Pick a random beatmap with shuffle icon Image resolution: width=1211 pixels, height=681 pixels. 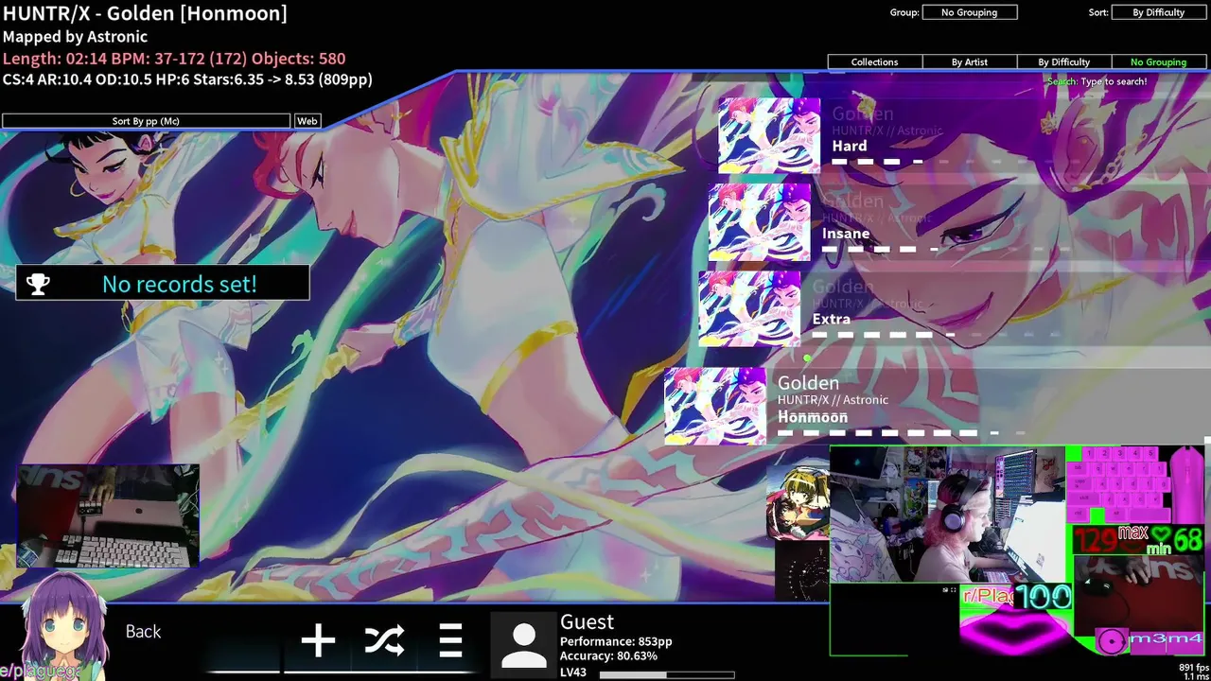point(384,640)
